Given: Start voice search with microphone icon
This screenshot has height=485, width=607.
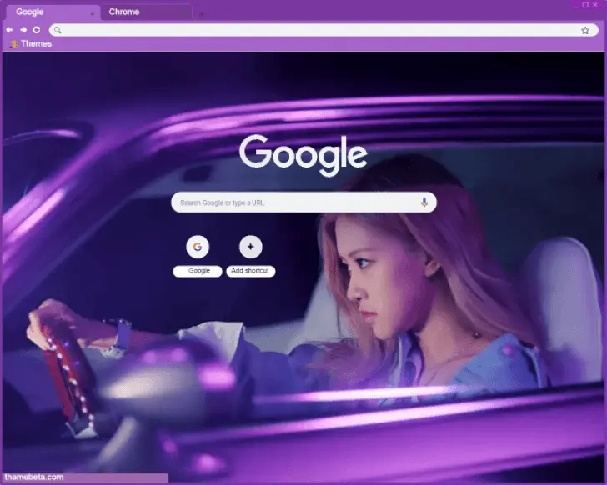Looking at the screenshot, I should pyautogui.click(x=424, y=202).
